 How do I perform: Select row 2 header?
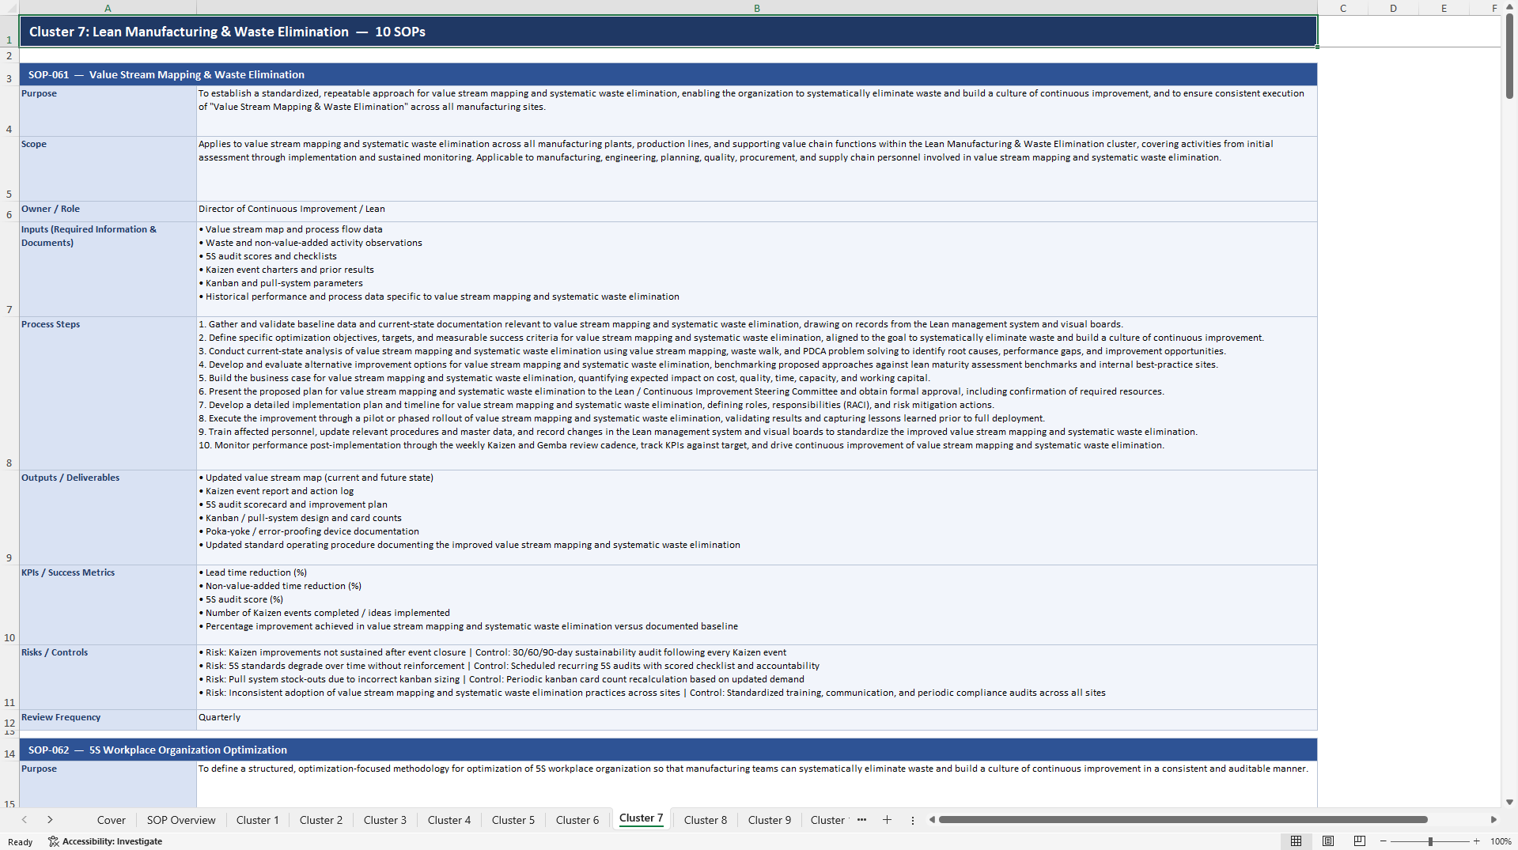pos(9,55)
